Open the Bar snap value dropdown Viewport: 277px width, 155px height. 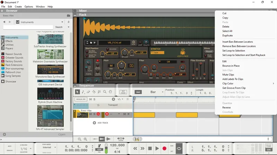coord(157,92)
